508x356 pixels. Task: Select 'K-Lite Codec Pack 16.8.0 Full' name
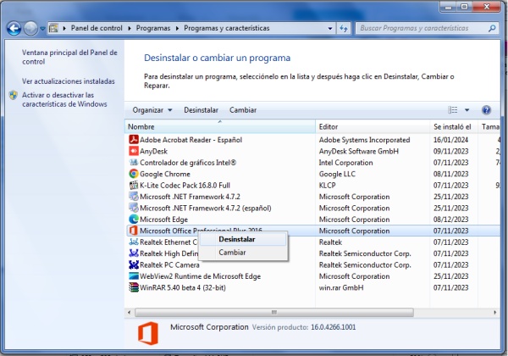click(x=185, y=185)
